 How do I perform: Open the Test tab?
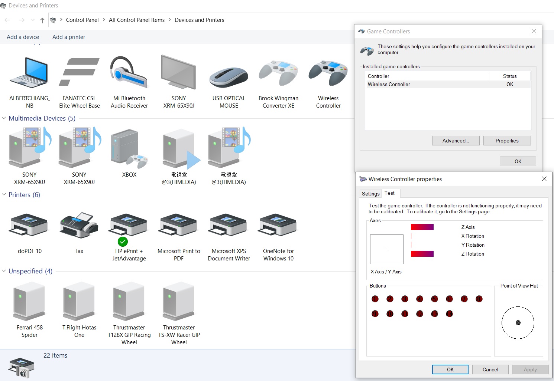click(389, 193)
